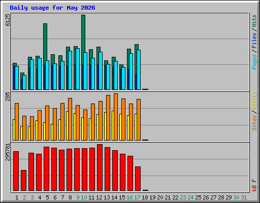The height and width of the screenshot is (203, 260).
Task: Click green day label 30 on x-axis
Action: [236, 197]
